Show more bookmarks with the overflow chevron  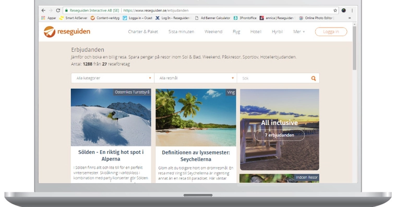point(350,18)
